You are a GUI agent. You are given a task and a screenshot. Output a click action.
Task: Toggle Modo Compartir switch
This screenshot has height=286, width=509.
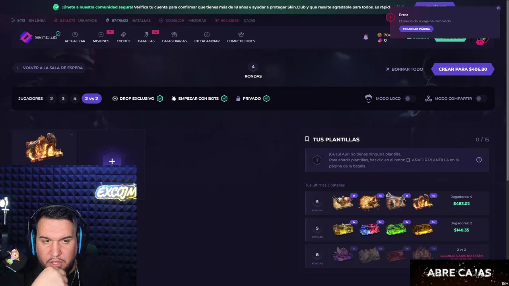coord(481,99)
